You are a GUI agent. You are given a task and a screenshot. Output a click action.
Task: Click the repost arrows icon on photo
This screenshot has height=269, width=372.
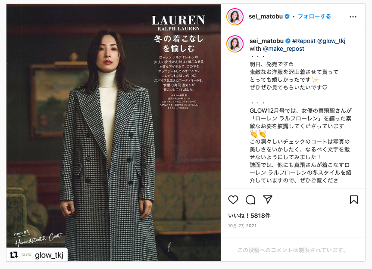point(14,255)
